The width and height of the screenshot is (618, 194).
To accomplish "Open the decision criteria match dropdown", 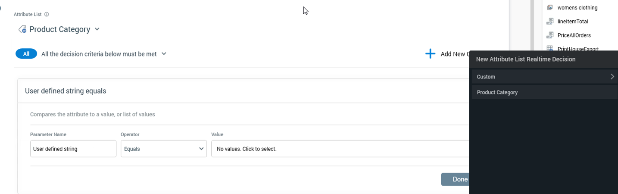I will tap(164, 54).
